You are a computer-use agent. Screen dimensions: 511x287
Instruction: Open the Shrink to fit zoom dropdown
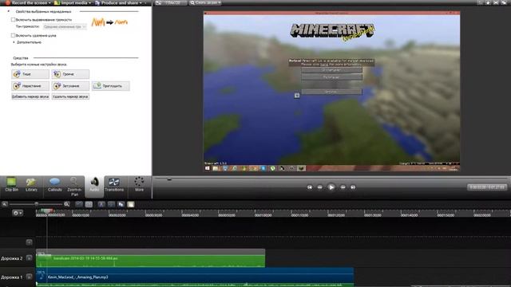click(x=205, y=2)
